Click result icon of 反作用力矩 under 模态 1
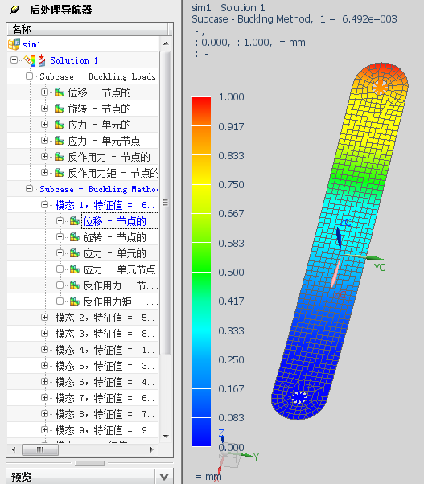This screenshot has height=484, width=424. coord(75,301)
